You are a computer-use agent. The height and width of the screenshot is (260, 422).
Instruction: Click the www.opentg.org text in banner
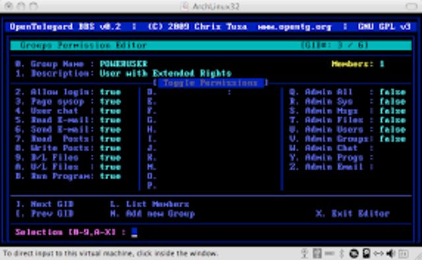295,26
